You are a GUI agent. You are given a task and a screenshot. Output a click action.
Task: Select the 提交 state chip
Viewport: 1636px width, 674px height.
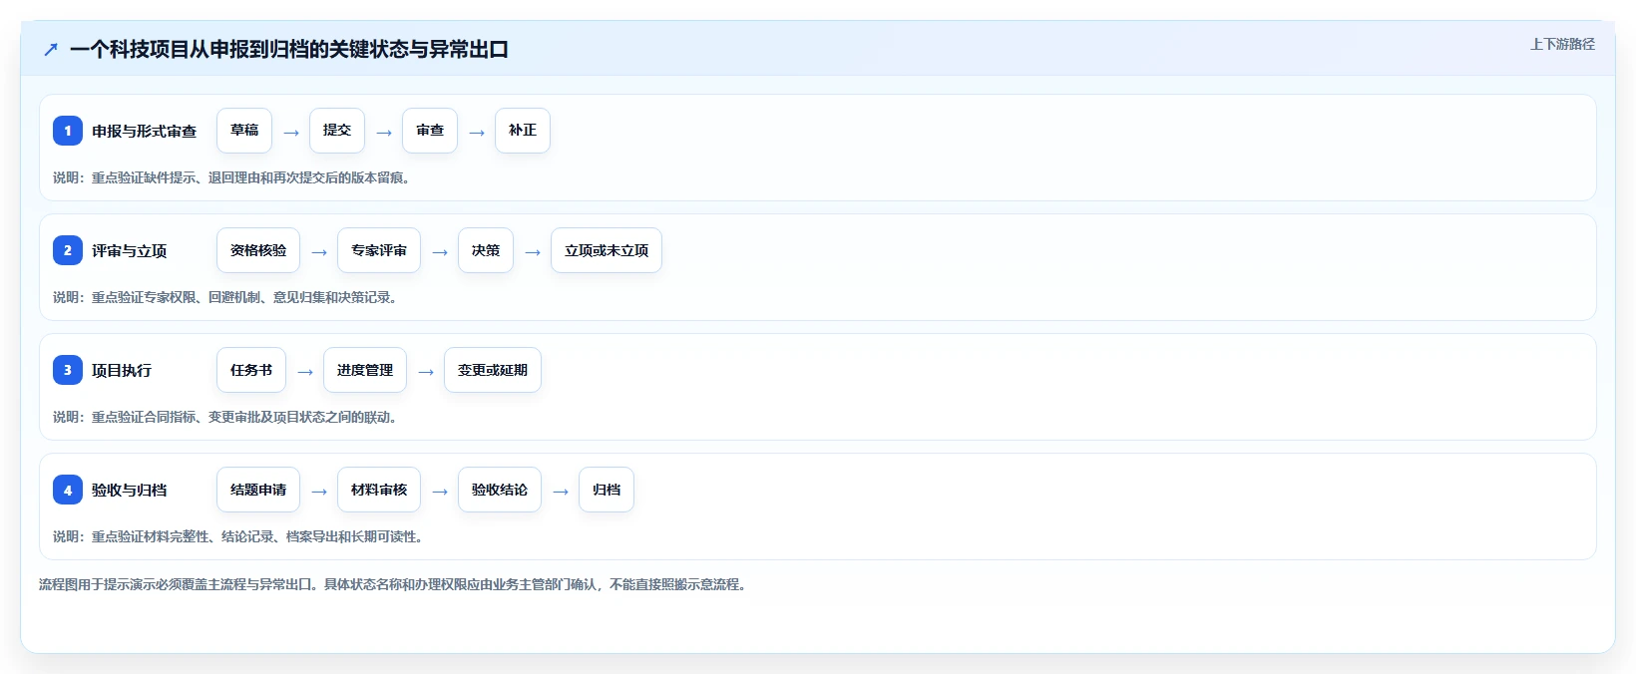337,131
